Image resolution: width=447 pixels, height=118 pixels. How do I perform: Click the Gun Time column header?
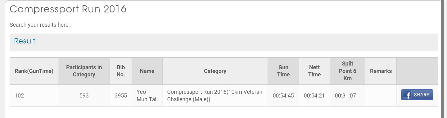tap(283, 71)
